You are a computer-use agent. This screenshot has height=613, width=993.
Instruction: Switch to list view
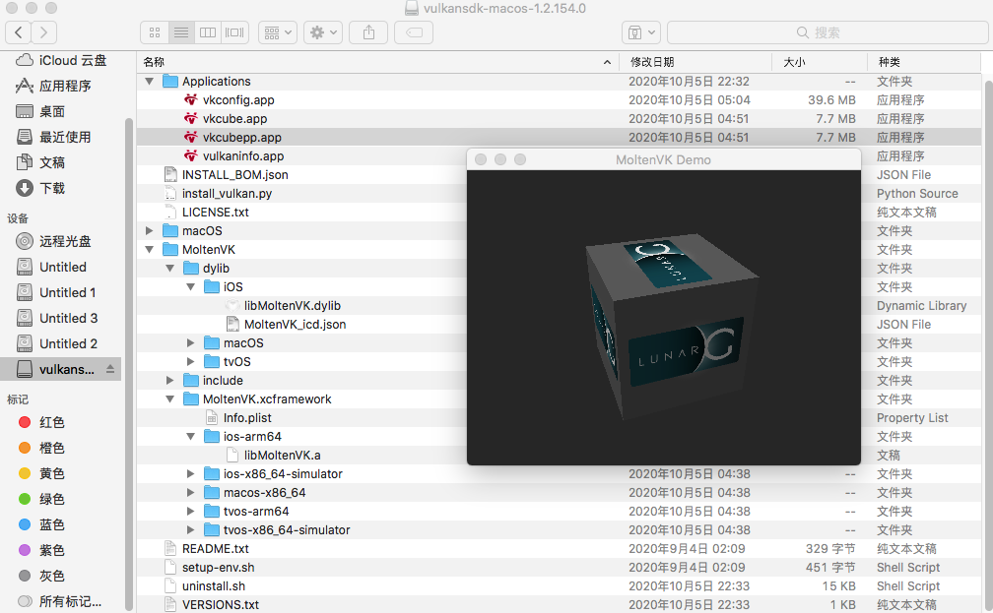pyautogui.click(x=181, y=32)
